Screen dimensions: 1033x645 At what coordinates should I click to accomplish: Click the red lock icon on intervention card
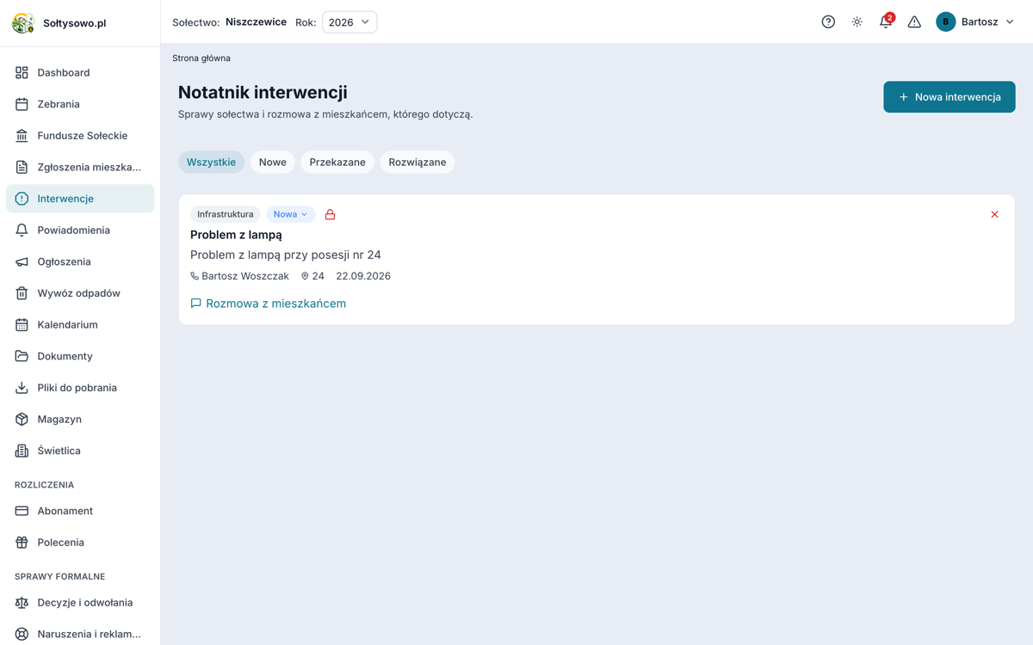tap(330, 214)
